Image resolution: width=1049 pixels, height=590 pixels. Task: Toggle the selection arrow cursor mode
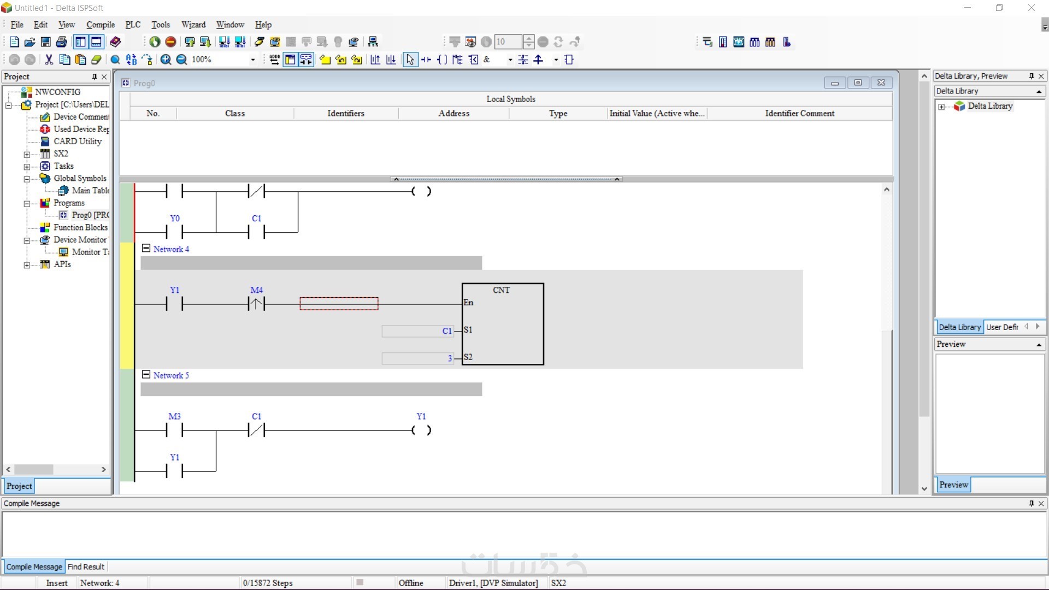pyautogui.click(x=410, y=60)
